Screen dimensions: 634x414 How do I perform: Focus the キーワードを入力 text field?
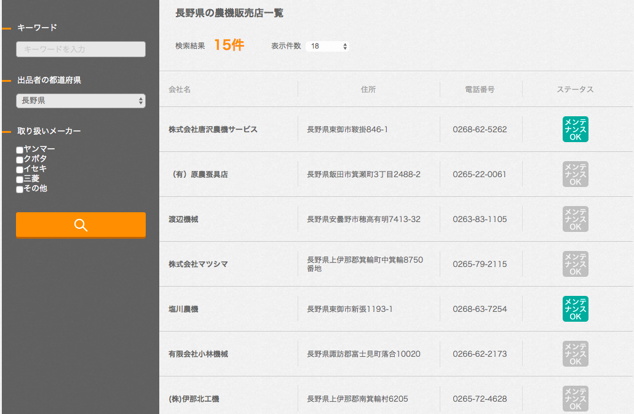click(x=81, y=49)
